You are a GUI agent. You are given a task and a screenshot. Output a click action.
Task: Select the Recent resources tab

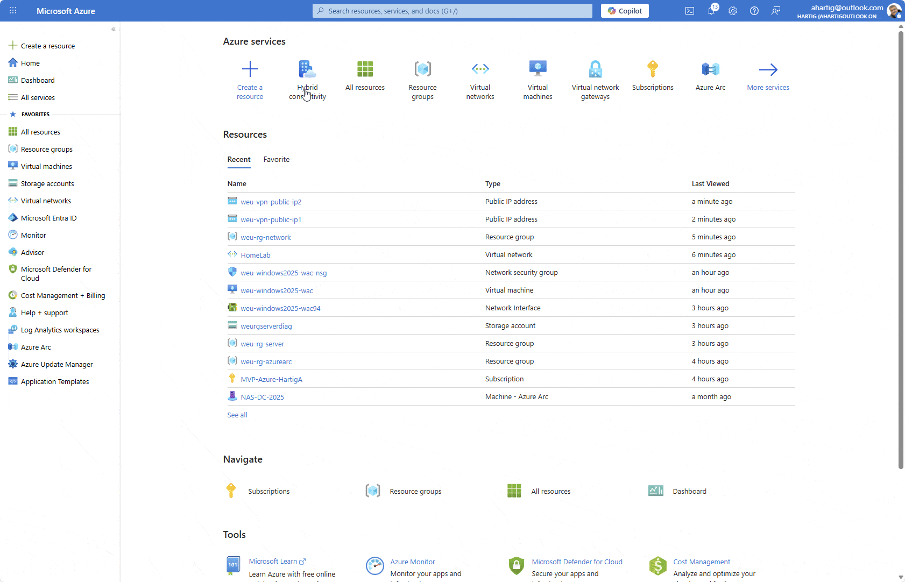(239, 159)
